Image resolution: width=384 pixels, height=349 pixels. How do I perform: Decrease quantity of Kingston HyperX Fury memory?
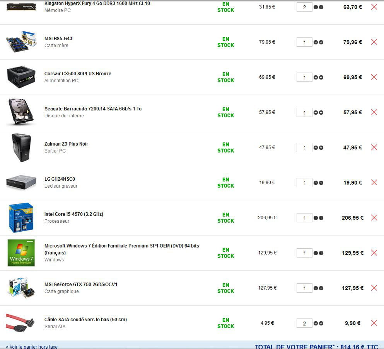(x=316, y=7)
